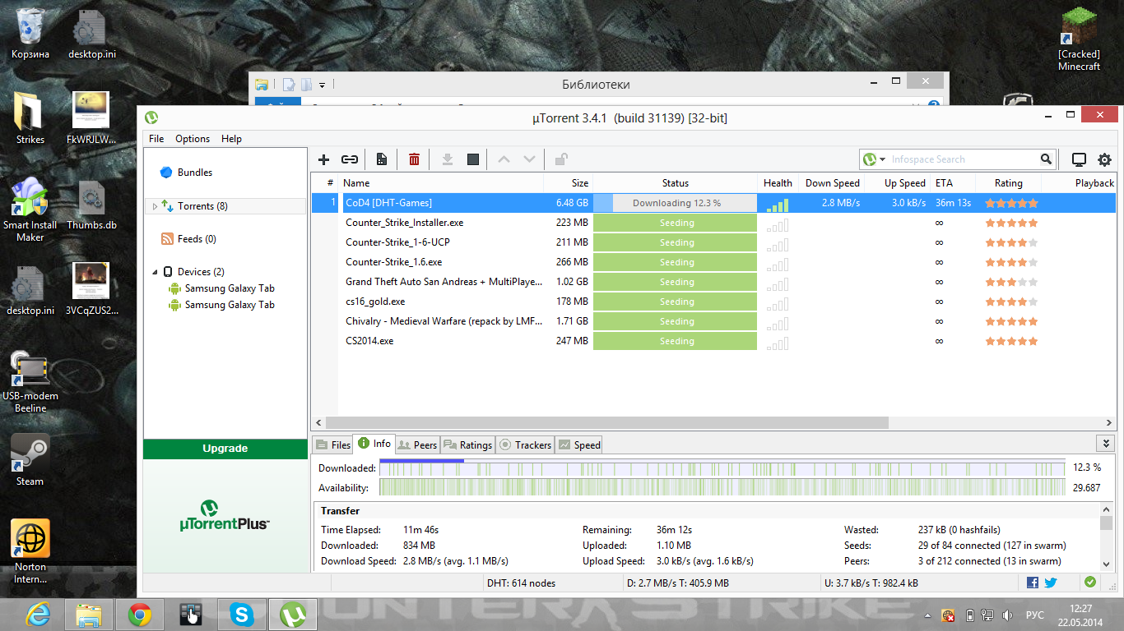This screenshot has height=631, width=1124.
Task: Show hidden system tray icons arrow
Action: pyautogui.click(x=928, y=615)
